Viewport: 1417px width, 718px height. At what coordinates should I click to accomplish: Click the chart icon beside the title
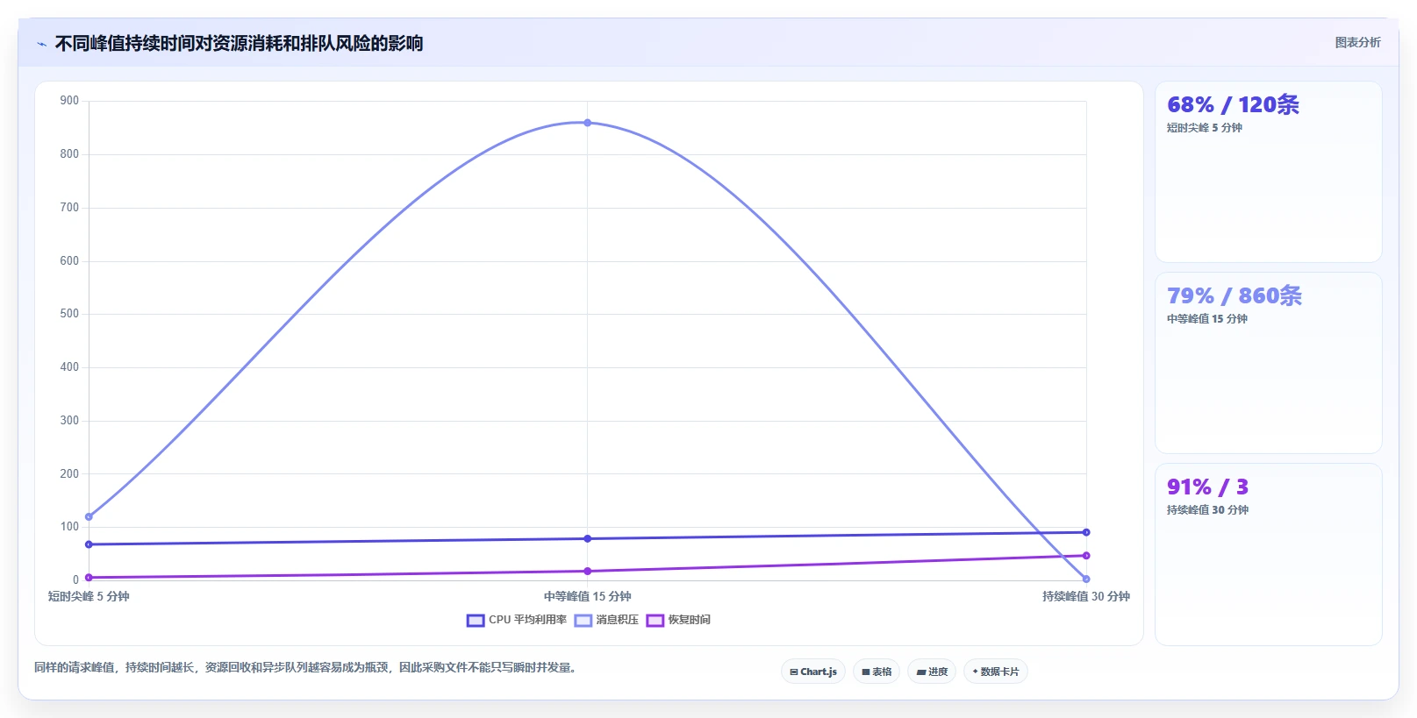tap(41, 44)
